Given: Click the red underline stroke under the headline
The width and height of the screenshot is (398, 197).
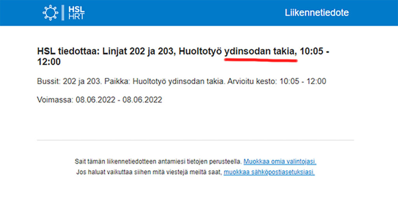Looking at the screenshot, I should click(260, 60).
